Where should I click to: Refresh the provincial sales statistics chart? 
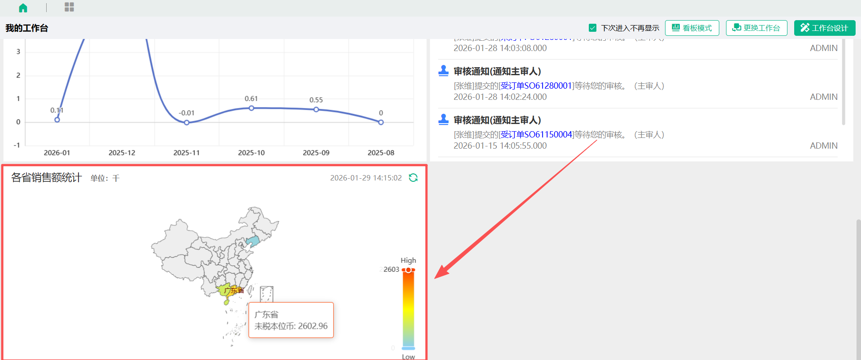[413, 178]
